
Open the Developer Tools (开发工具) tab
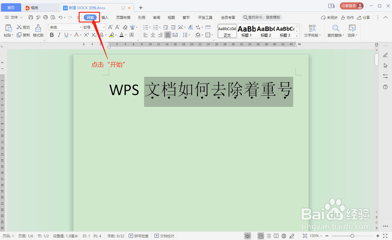(x=205, y=17)
